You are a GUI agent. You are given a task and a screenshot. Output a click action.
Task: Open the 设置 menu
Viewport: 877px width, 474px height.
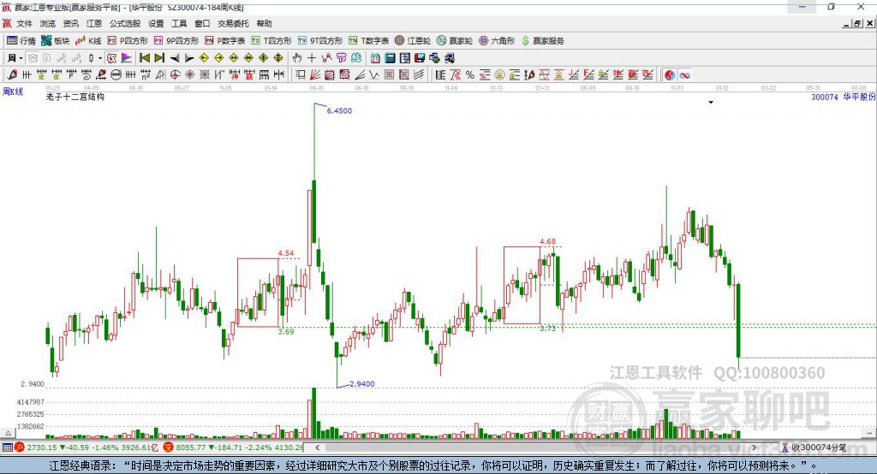pos(156,23)
